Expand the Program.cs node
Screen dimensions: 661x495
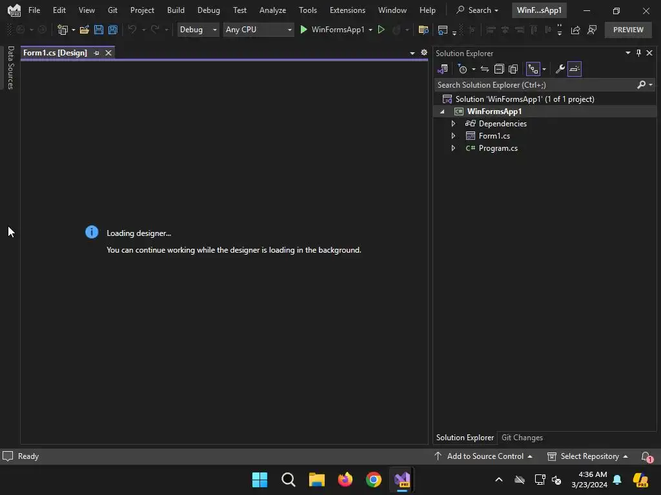click(453, 148)
